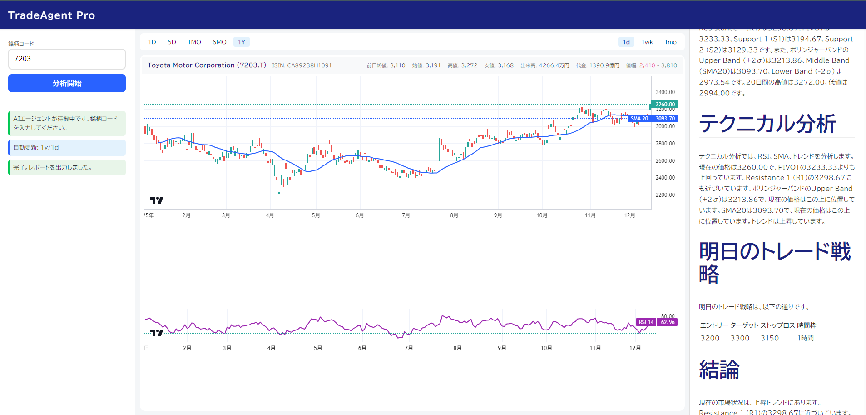Set interval to 1mo
This screenshot has width=866, height=415.
coord(670,42)
